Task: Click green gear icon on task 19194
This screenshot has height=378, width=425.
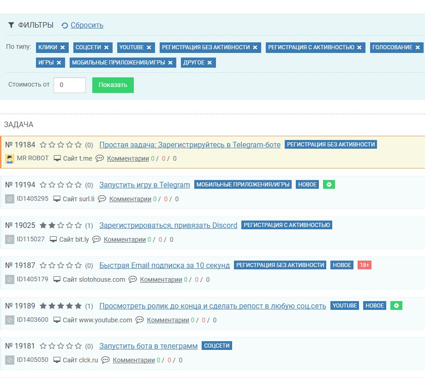Action: pos(329,185)
